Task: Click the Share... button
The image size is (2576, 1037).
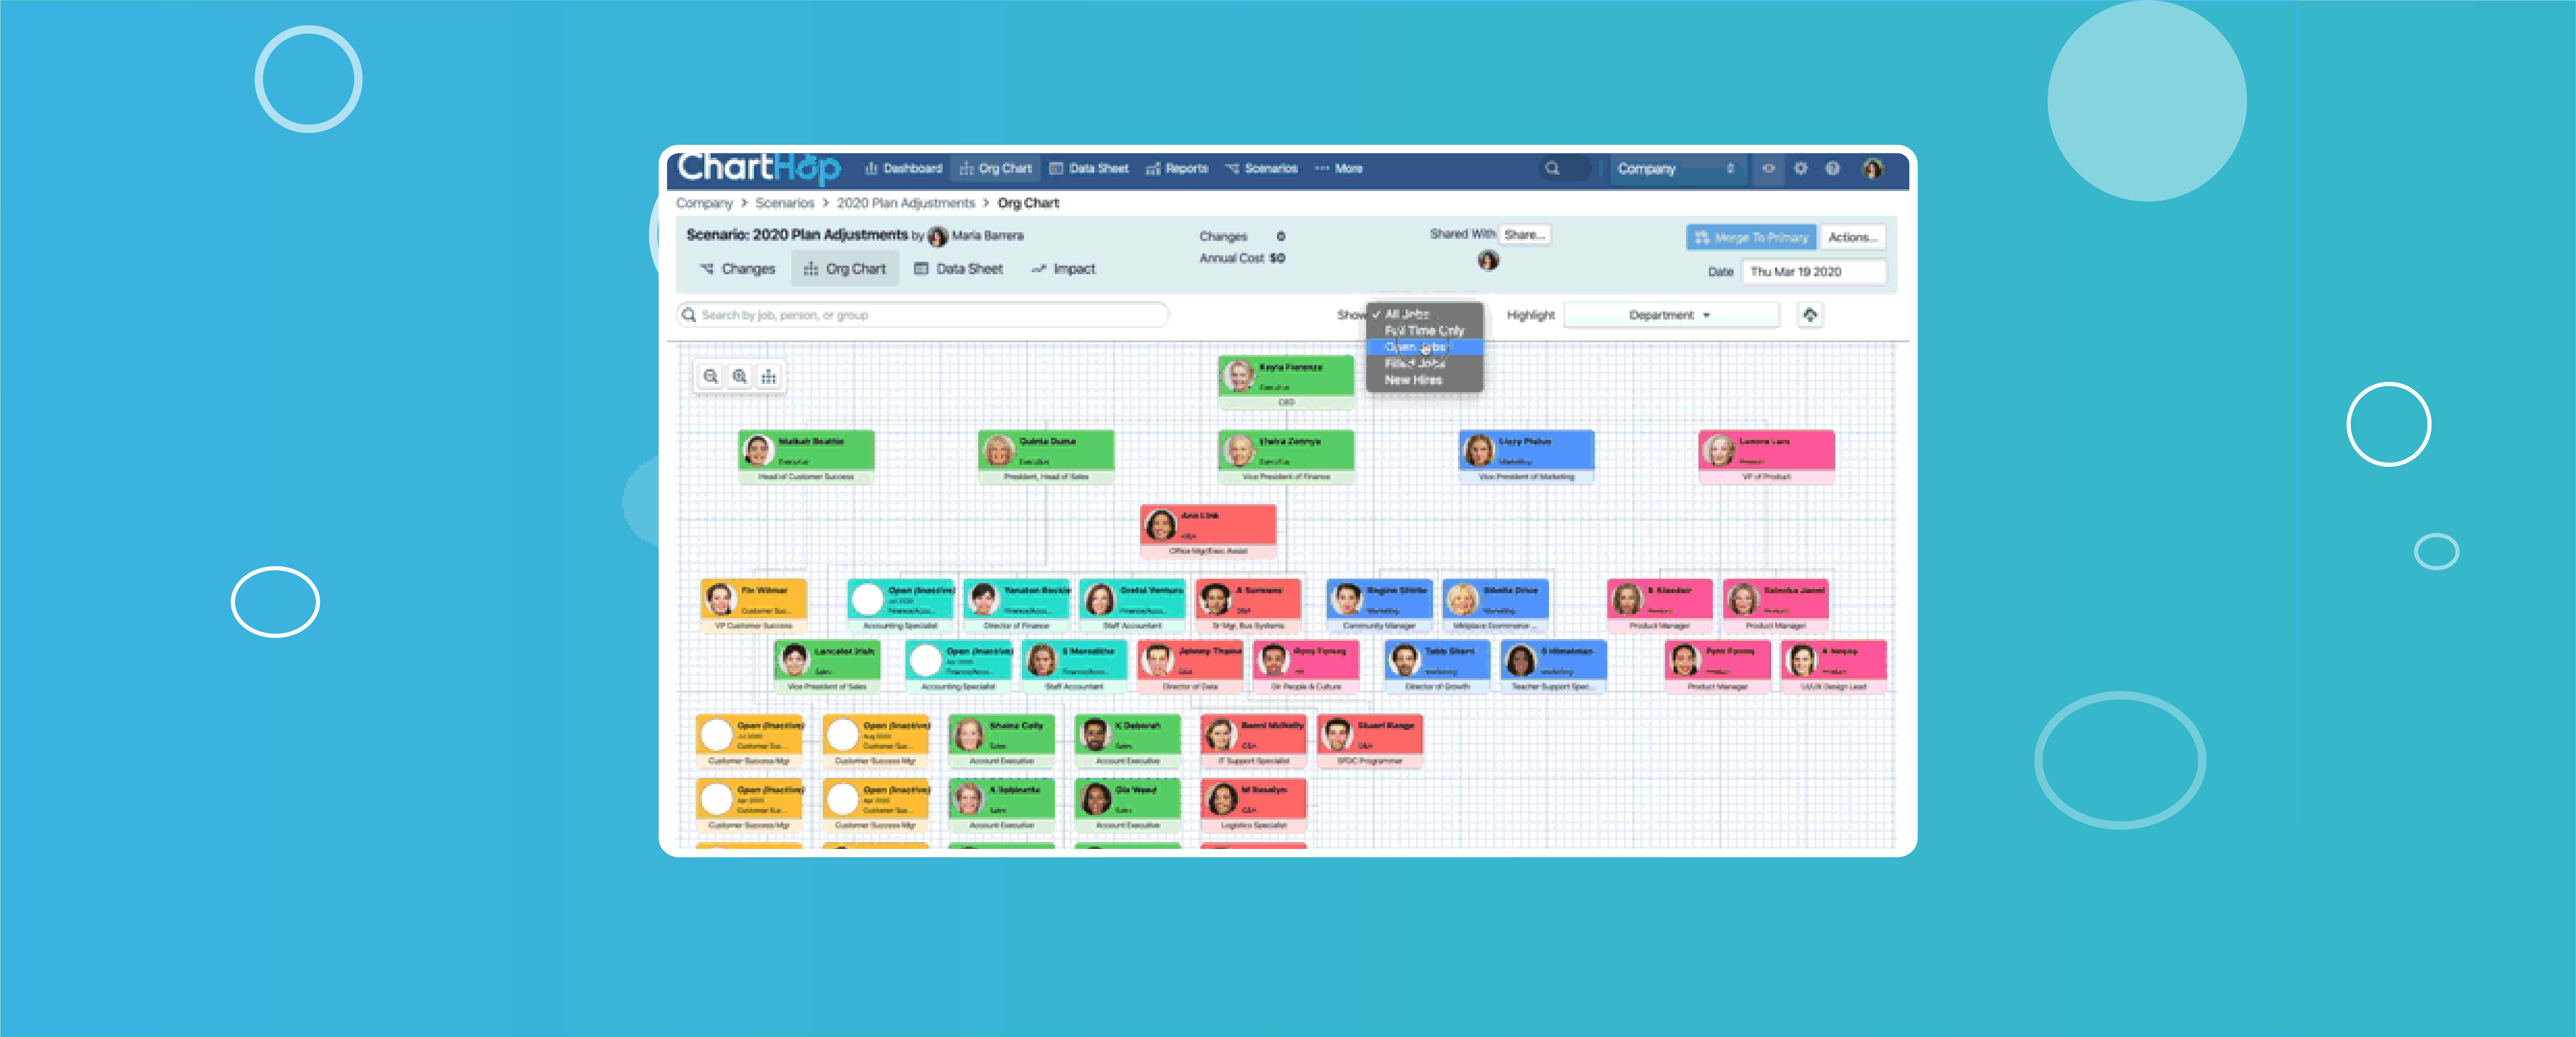Action: click(1524, 235)
